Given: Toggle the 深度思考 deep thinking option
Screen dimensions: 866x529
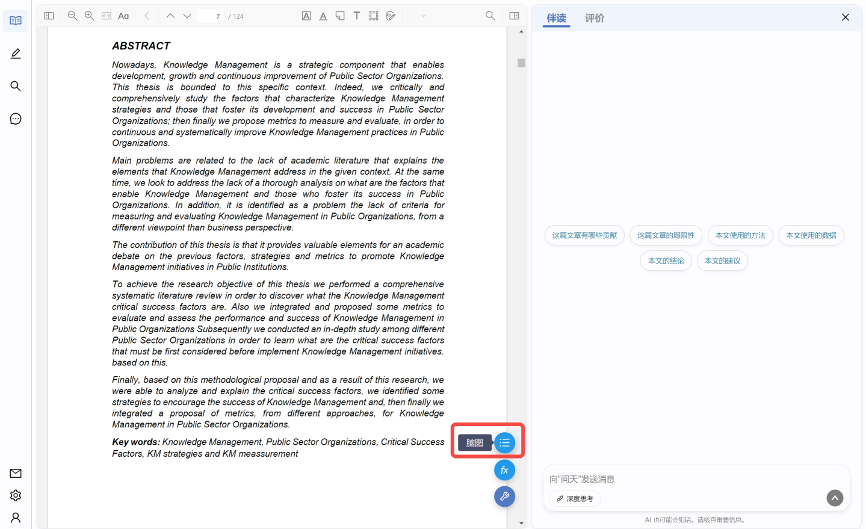Looking at the screenshot, I should [575, 498].
